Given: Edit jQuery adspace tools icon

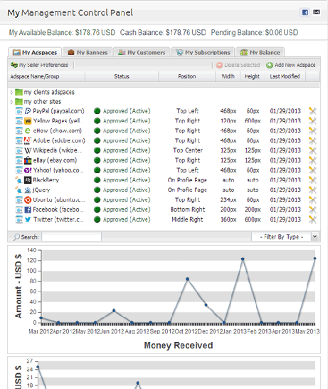Looking at the screenshot, I should [312, 190].
